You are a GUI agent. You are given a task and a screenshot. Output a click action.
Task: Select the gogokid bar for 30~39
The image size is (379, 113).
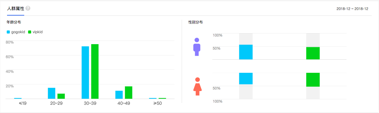tap(85, 72)
